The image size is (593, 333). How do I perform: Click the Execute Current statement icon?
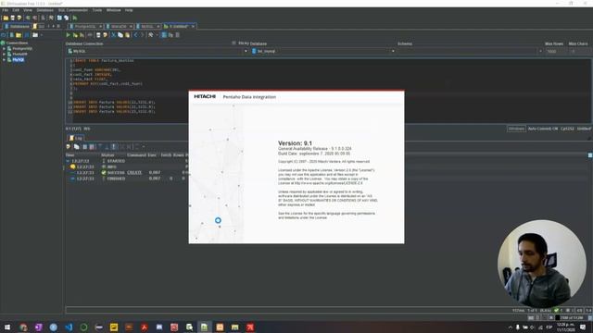(x=75, y=35)
